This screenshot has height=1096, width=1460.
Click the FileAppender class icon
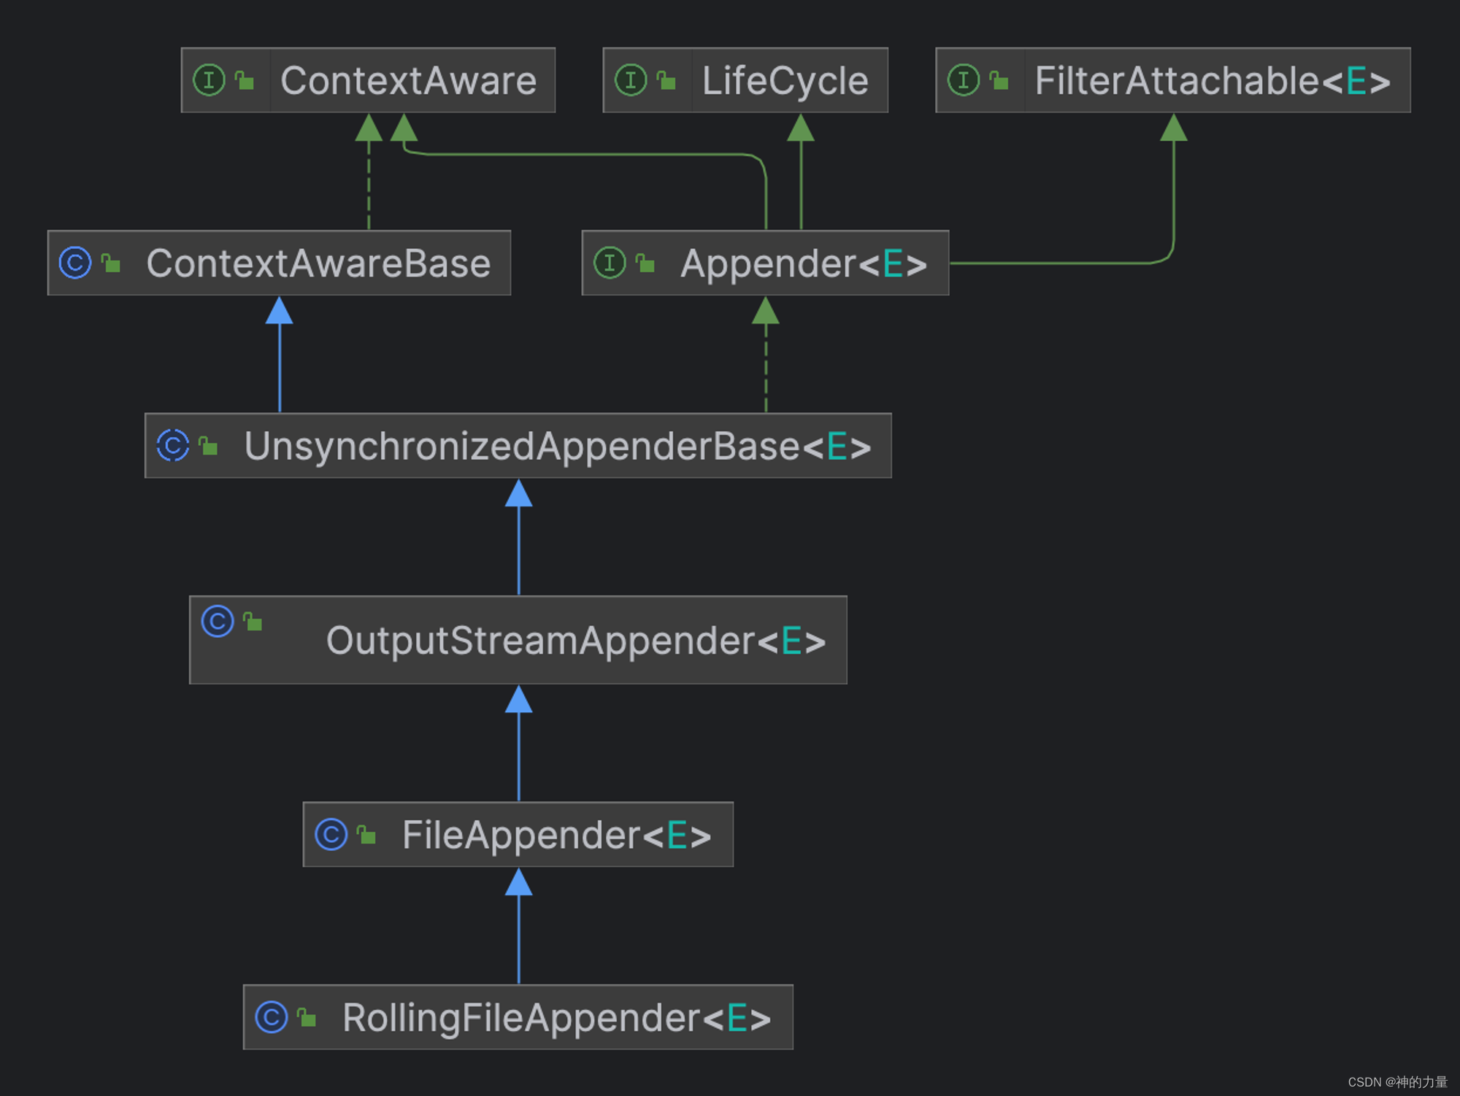click(x=331, y=834)
